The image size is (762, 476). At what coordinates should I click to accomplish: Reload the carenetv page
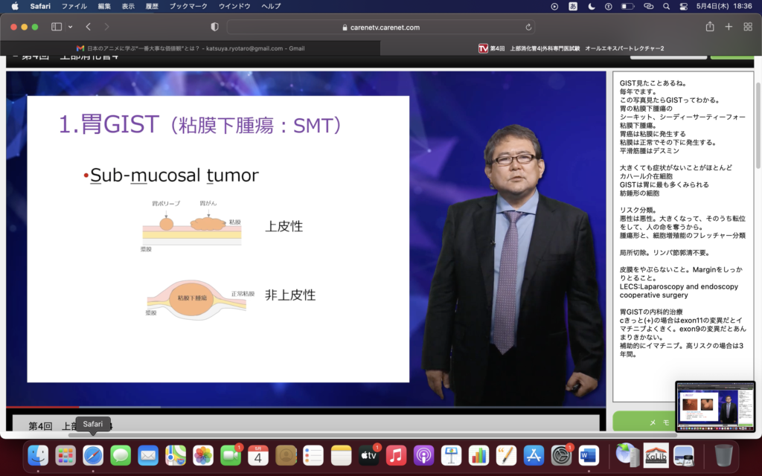[529, 28]
